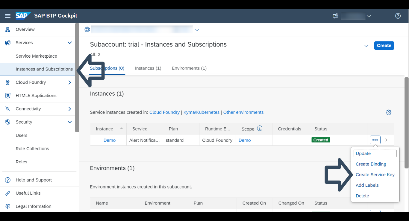409x221 pixels.
Task: Go to Service Marketplace
Action: pyautogui.click(x=36, y=56)
